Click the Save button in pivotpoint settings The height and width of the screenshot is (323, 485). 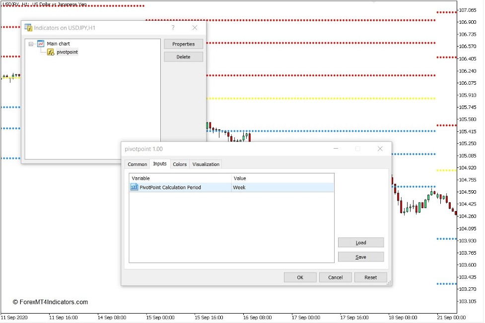point(360,257)
